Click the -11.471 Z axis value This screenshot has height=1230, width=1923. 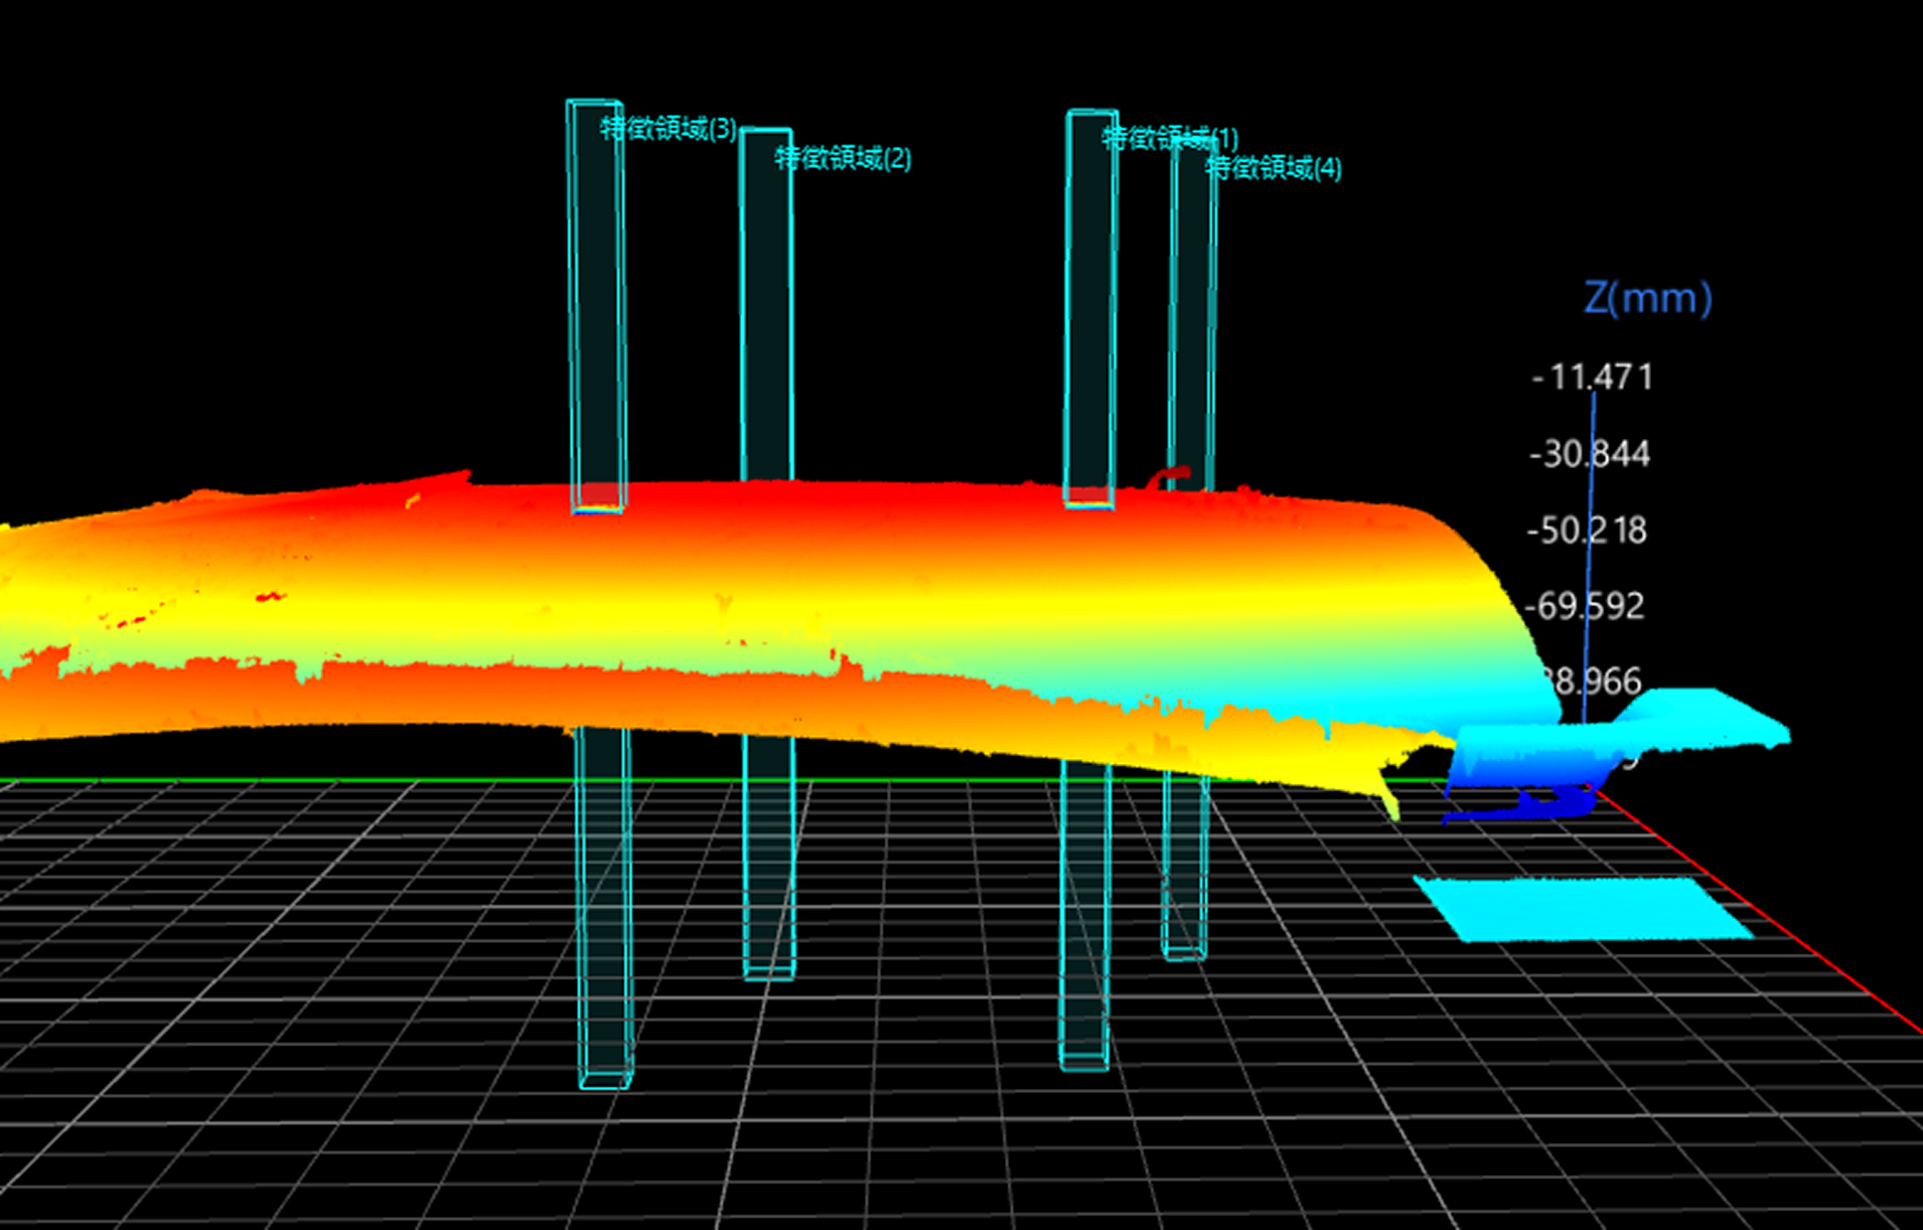pos(1591,378)
